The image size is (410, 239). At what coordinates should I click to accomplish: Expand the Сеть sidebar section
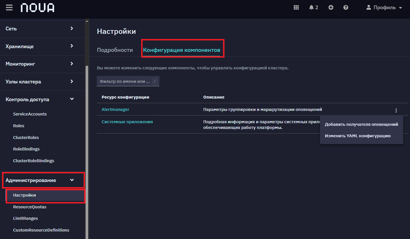[42, 29]
